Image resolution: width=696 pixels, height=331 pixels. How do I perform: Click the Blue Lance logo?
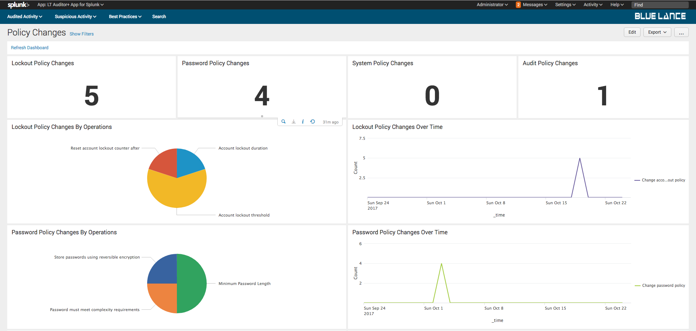tap(660, 16)
